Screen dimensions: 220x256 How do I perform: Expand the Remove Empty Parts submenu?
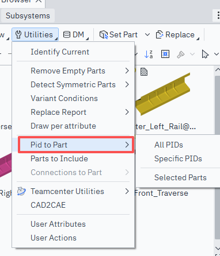(x=127, y=71)
